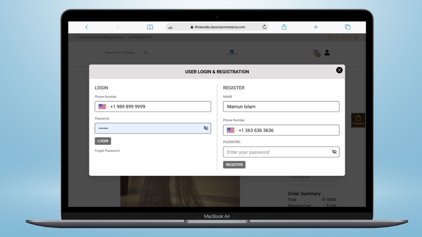Click the LOGIN button

[103, 141]
